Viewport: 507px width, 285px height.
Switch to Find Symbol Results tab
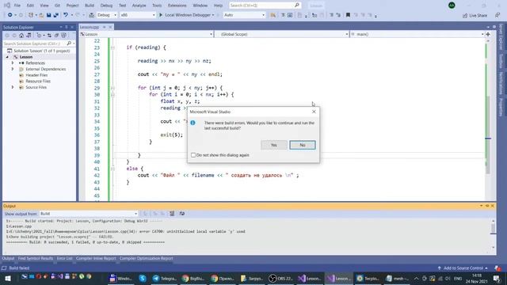tap(36, 258)
